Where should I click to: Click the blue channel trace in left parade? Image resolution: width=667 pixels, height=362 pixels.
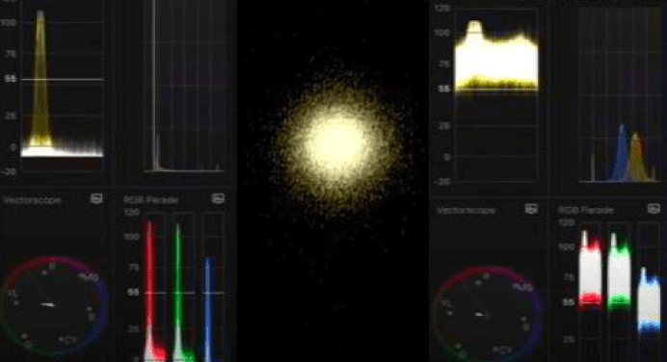pyautogui.click(x=208, y=308)
